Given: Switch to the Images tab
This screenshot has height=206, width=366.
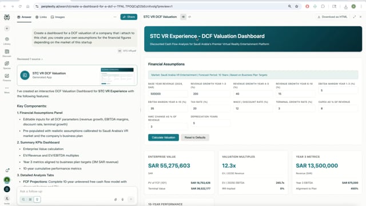Looking at the screenshot, I should tap(58, 17).
